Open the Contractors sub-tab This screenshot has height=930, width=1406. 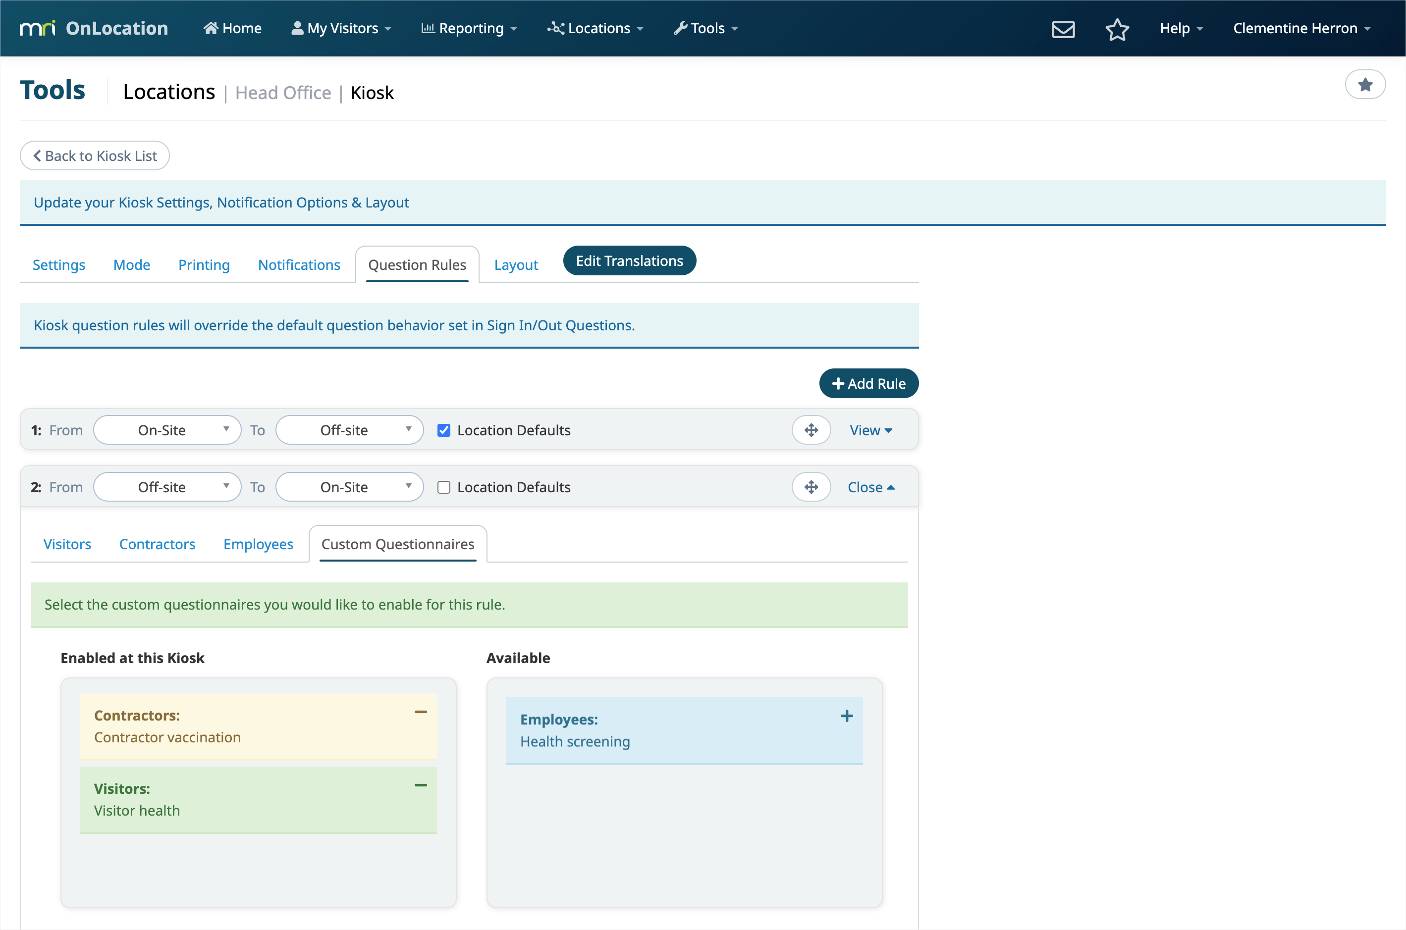pos(157,544)
